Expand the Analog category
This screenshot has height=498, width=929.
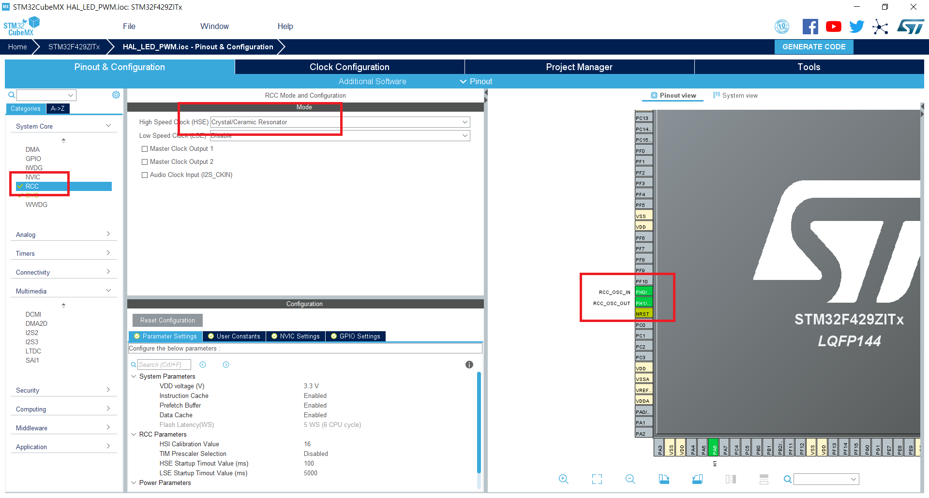(63, 234)
